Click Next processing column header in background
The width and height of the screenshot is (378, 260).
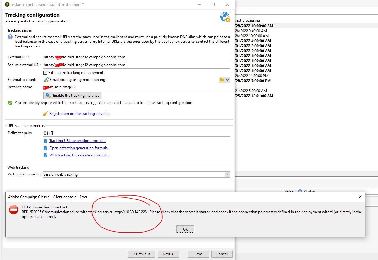coord(253,20)
